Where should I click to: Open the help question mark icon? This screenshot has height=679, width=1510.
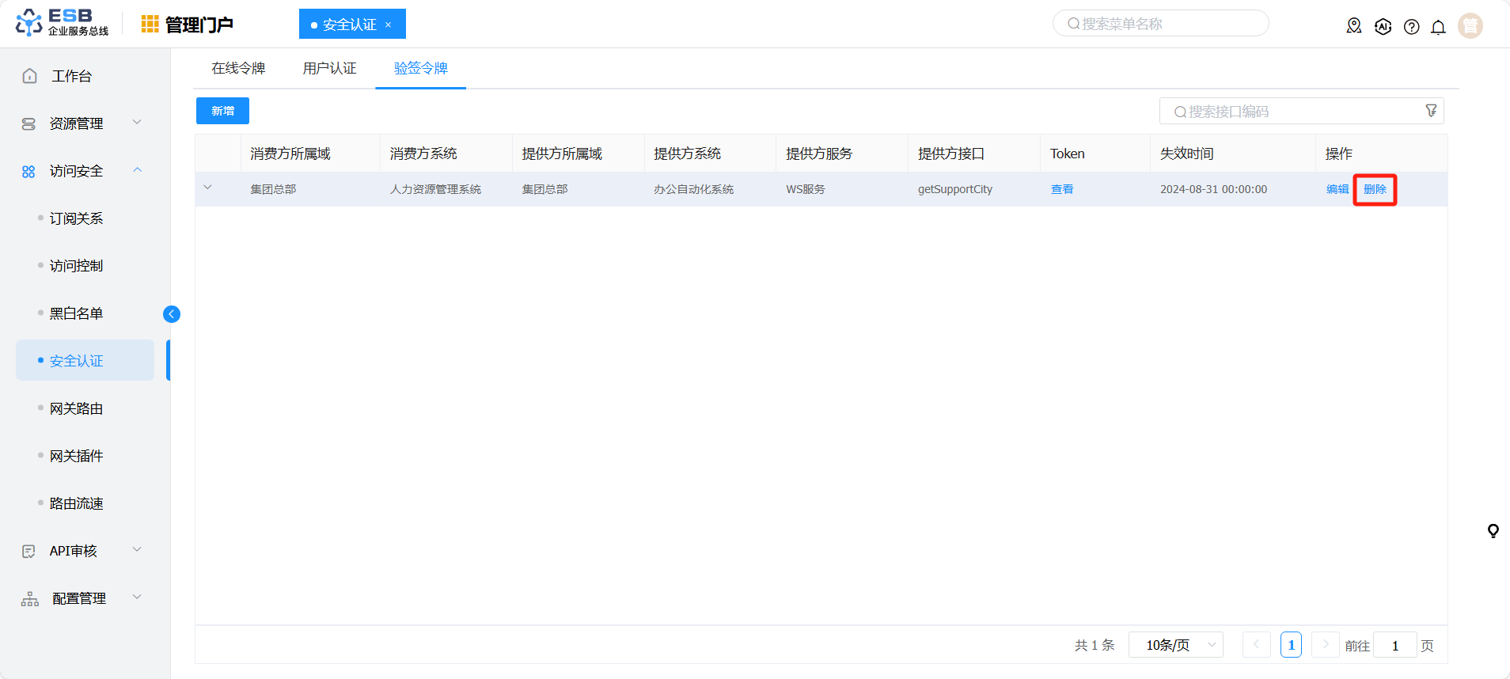coord(1411,27)
